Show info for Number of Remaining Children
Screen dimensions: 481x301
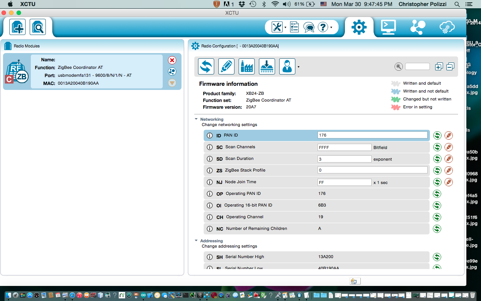[x=210, y=229]
